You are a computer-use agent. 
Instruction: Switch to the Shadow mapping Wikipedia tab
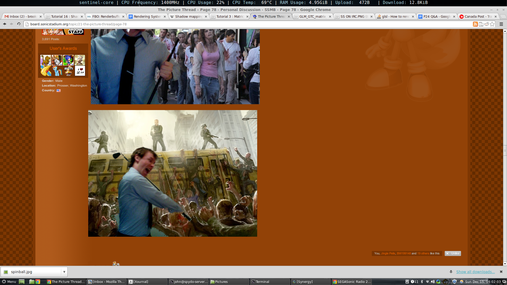[x=188, y=16]
